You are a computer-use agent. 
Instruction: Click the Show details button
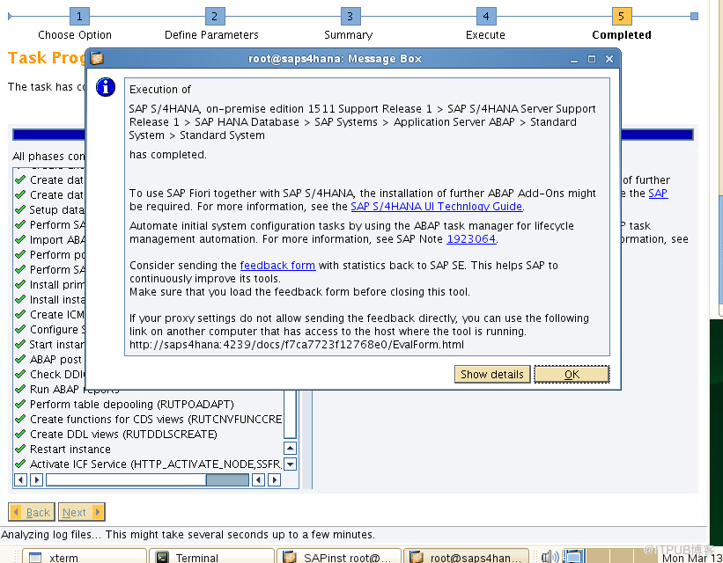pos(492,374)
